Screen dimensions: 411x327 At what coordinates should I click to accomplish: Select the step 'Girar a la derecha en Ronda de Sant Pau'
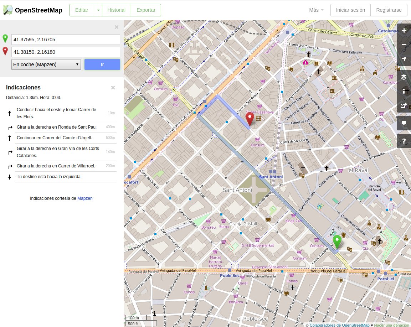tap(61, 127)
